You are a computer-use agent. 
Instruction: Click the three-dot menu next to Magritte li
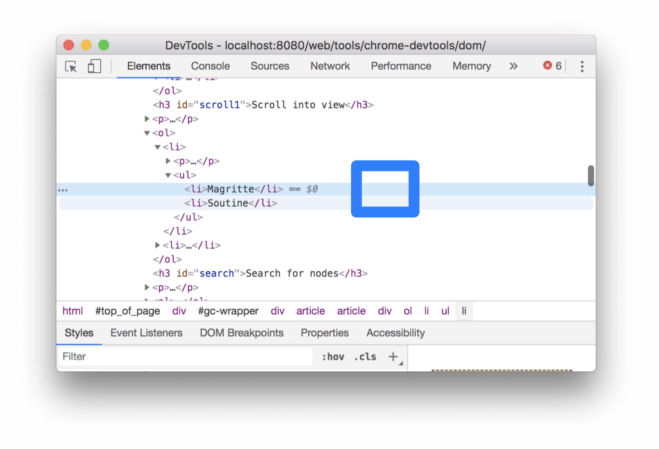click(x=63, y=189)
